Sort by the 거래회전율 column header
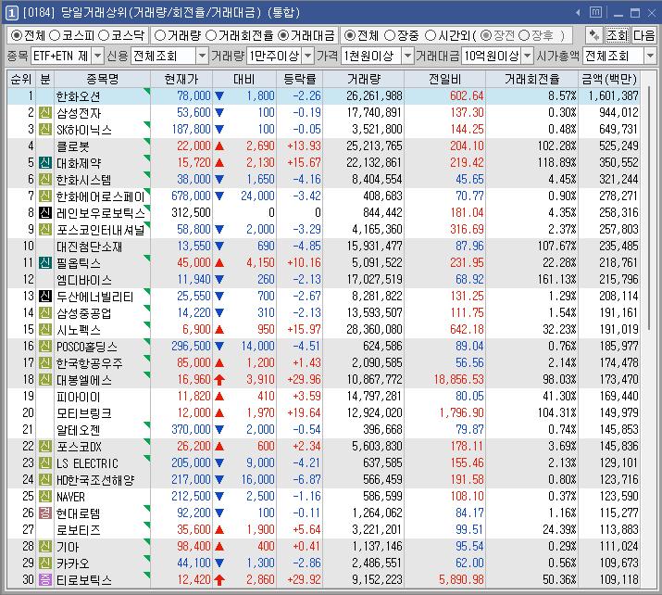This screenshot has width=662, height=595. (x=532, y=79)
